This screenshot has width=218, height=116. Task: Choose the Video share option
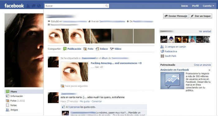[116, 49]
